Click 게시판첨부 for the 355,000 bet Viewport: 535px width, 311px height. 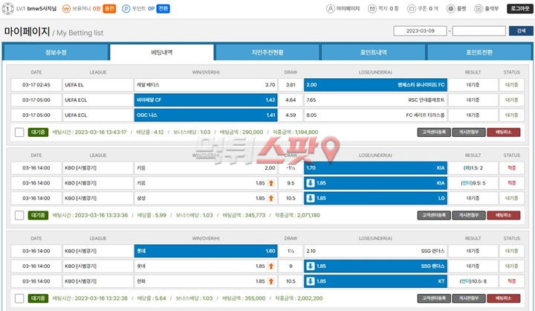click(469, 298)
